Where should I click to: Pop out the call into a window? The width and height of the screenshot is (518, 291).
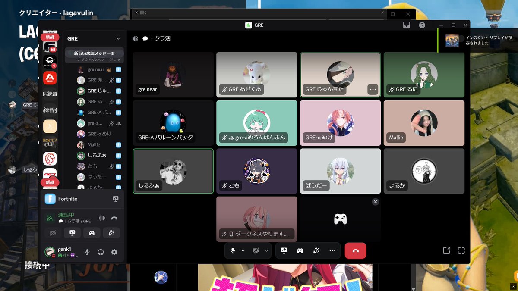click(446, 250)
